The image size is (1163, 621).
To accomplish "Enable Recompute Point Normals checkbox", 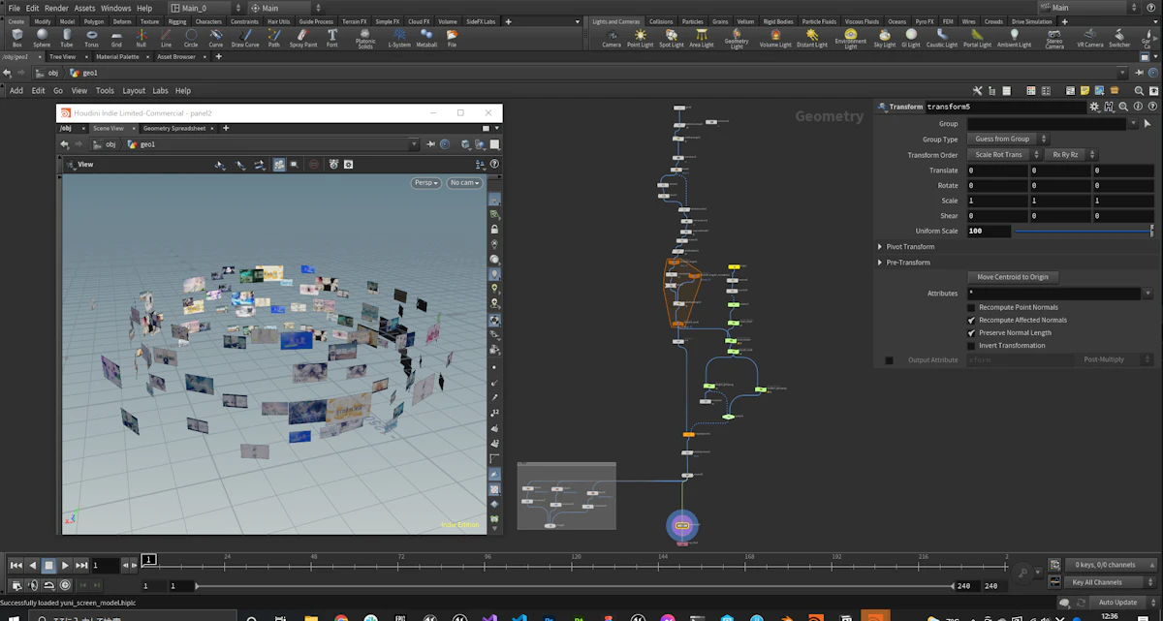I will click(971, 307).
